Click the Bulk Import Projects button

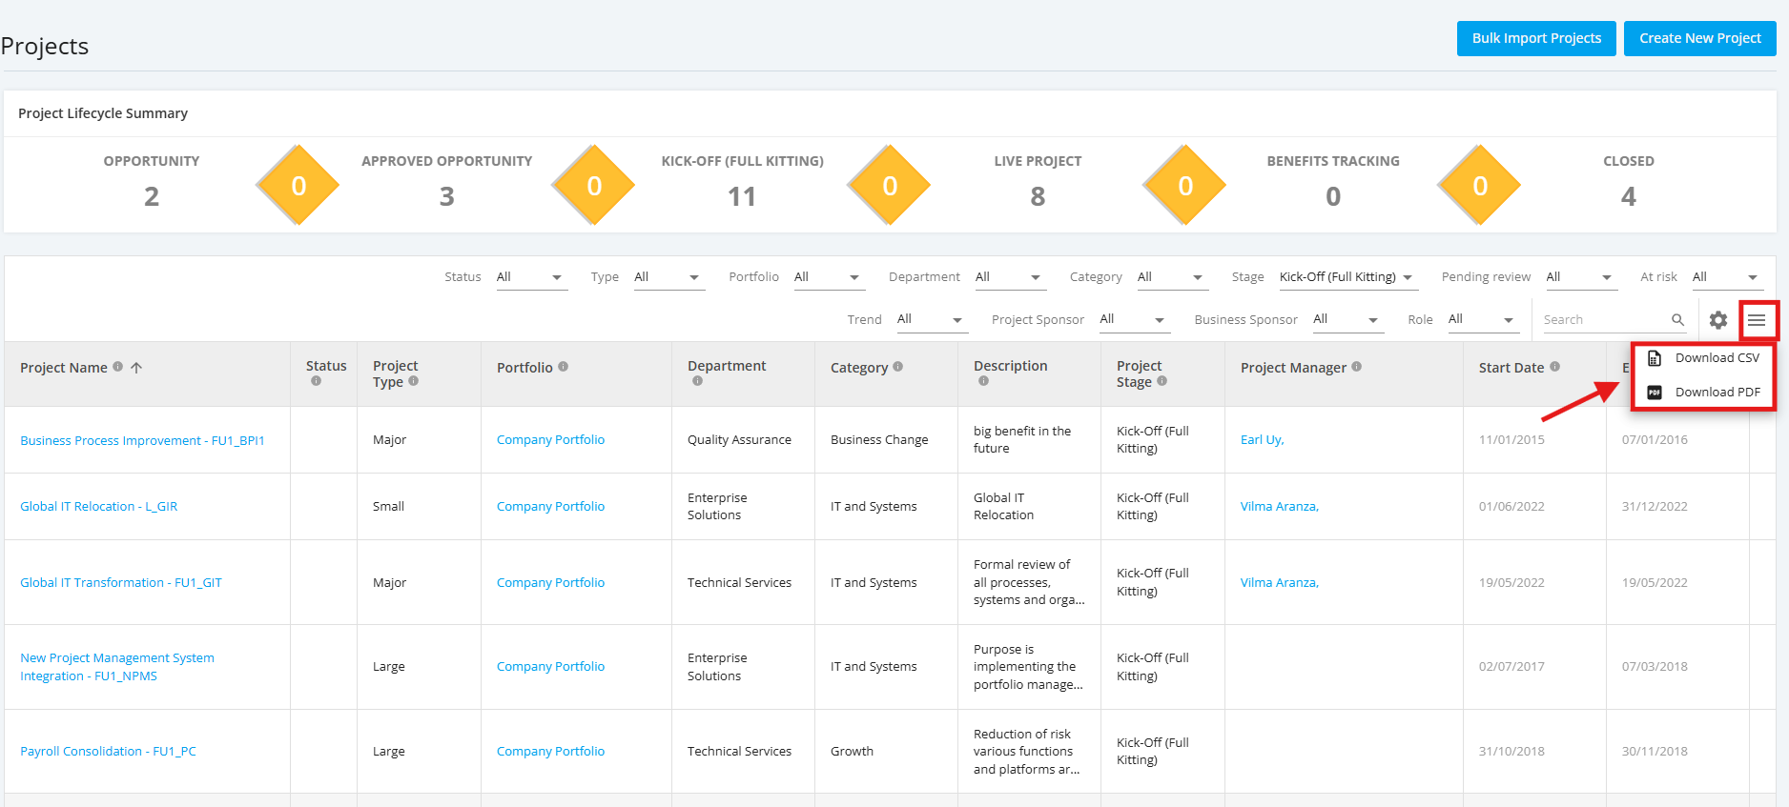[1536, 38]
